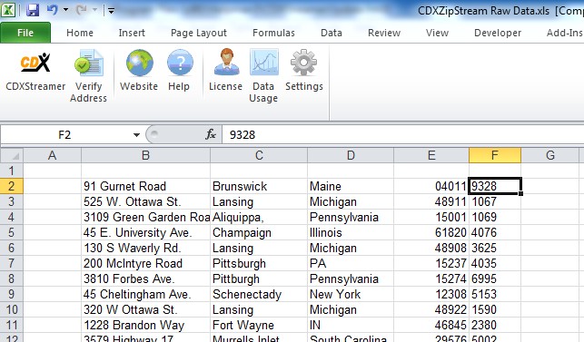Screen dimensions: 584x342
Task: Switch to the Data tab
Action: [332, 33]
